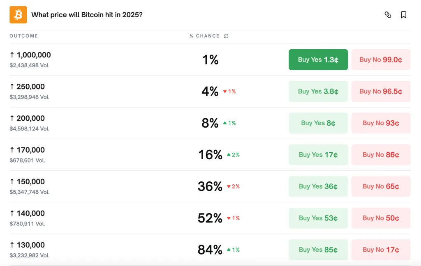This screenshot has height=266, width=421.
Task: Click the market title about Bitcoin 2025
Action: coord(87,15)
